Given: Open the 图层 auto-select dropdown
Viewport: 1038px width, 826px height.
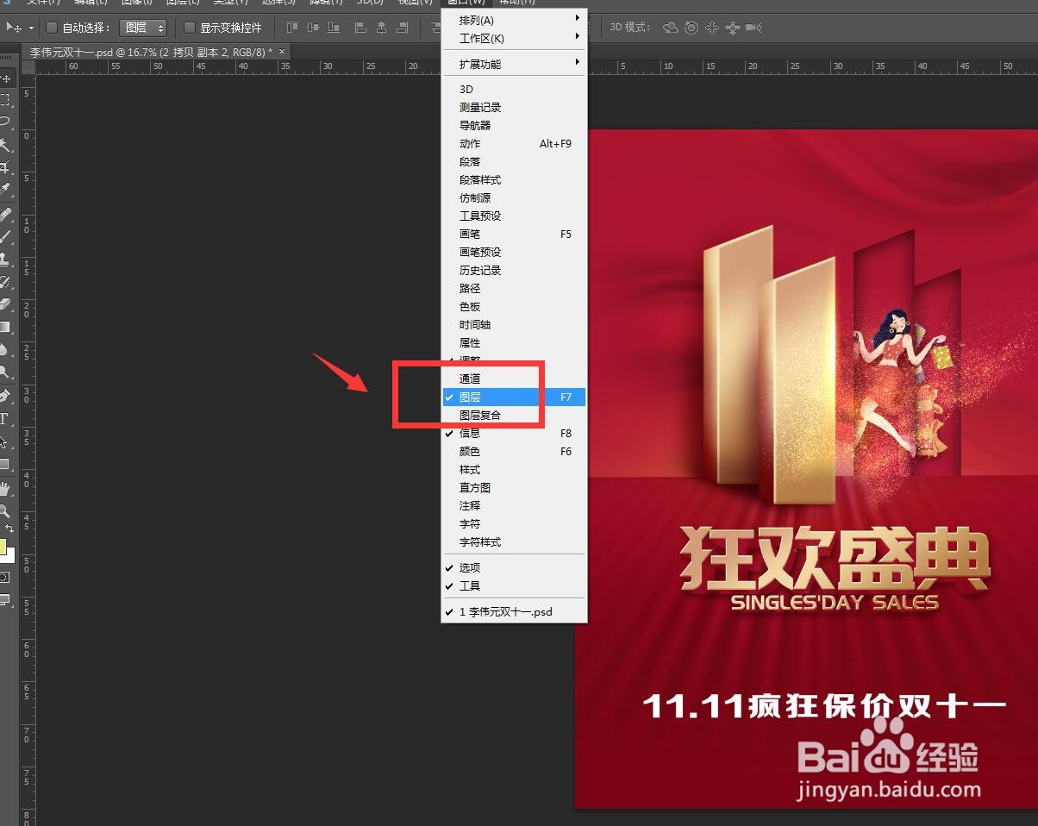Looking at the screenshot, I should (142, 28).
